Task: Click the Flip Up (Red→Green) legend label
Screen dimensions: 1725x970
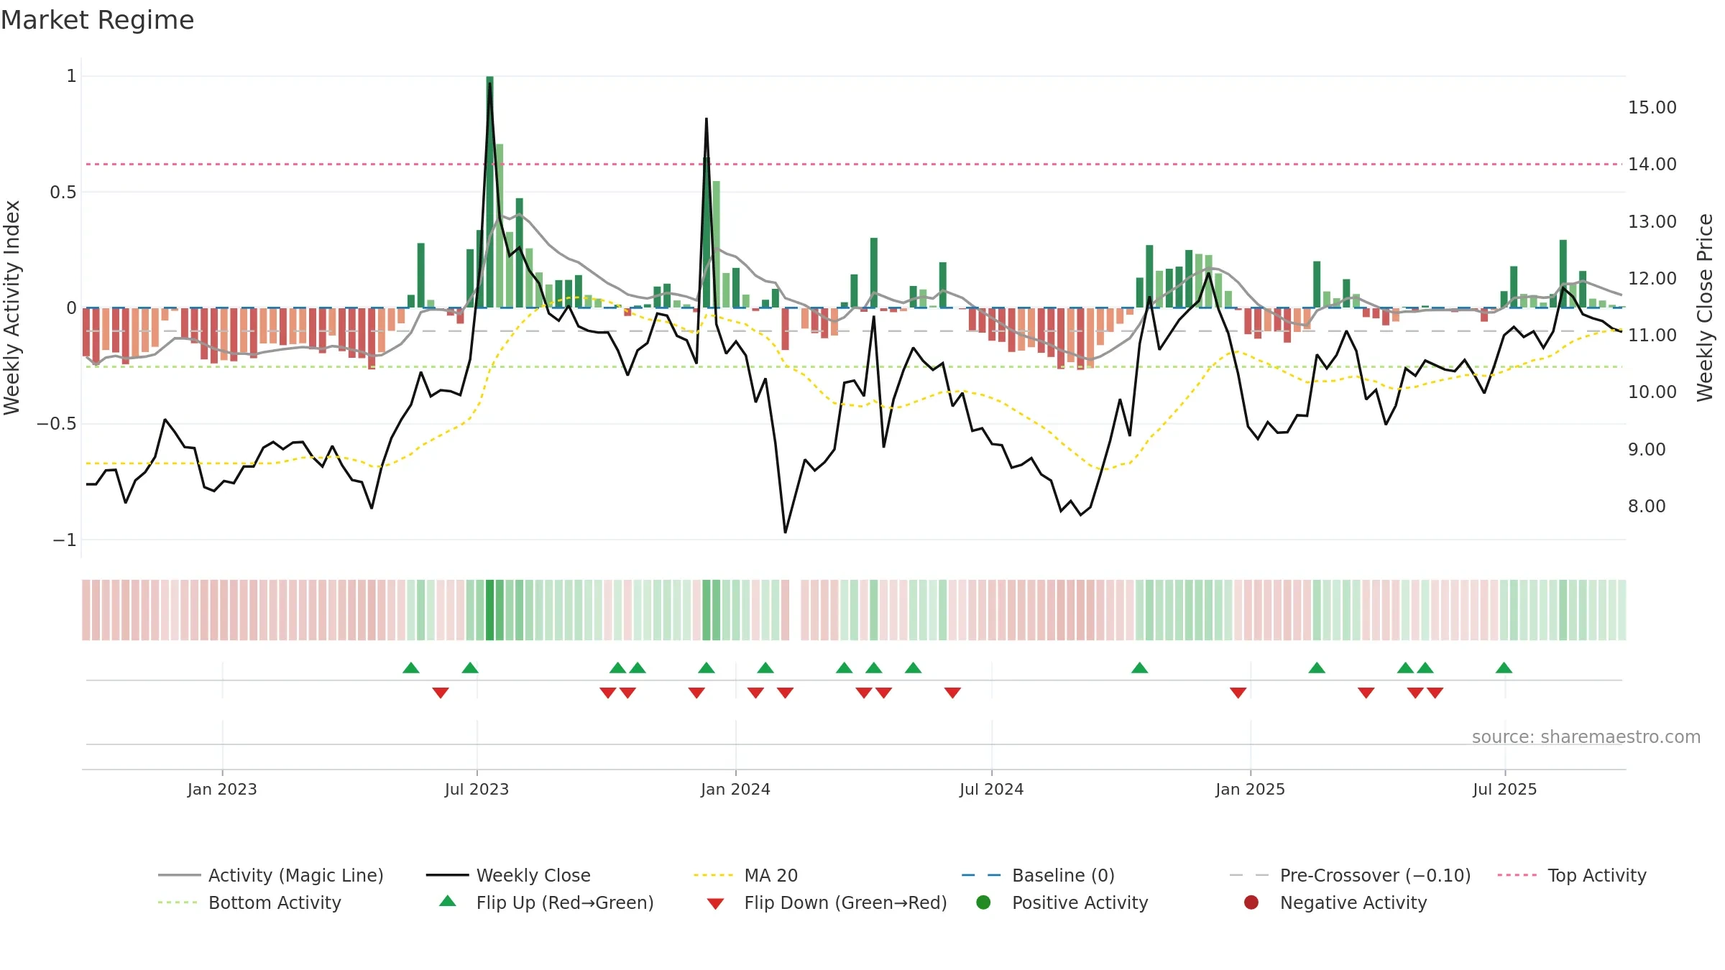Action: pos(565,902)
